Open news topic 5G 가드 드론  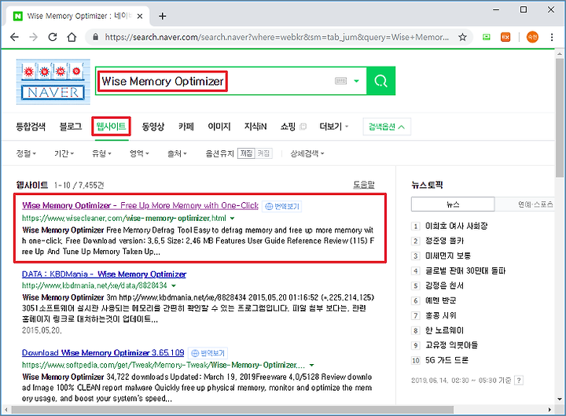(447, 360)
